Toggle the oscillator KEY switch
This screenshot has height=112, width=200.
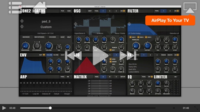click(x=112, y=50)
